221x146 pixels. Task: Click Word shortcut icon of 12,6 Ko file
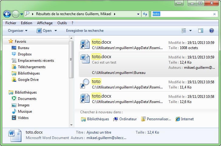[x=85, y=98]
